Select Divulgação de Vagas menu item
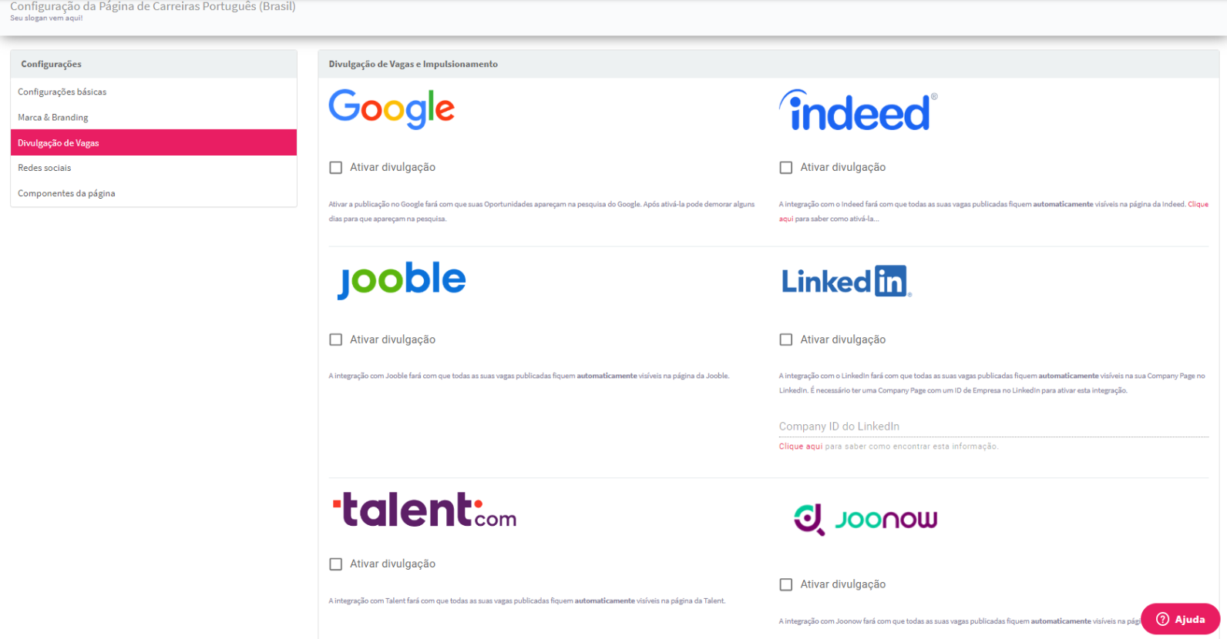The width and height of the screenshot is (1227, 639). pyautogui.click(x=153, y=142)
